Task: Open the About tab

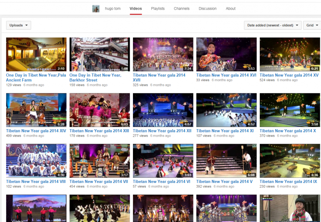Action: coord(231,9)
